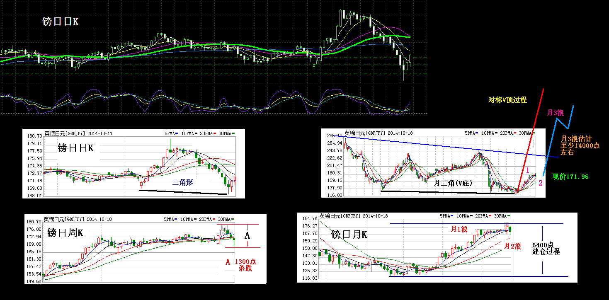Image resolution: width=609 pixels, height=300 pixels.
Task: Click the magenta 月3浪 label
Action: [x=556, y=113]
